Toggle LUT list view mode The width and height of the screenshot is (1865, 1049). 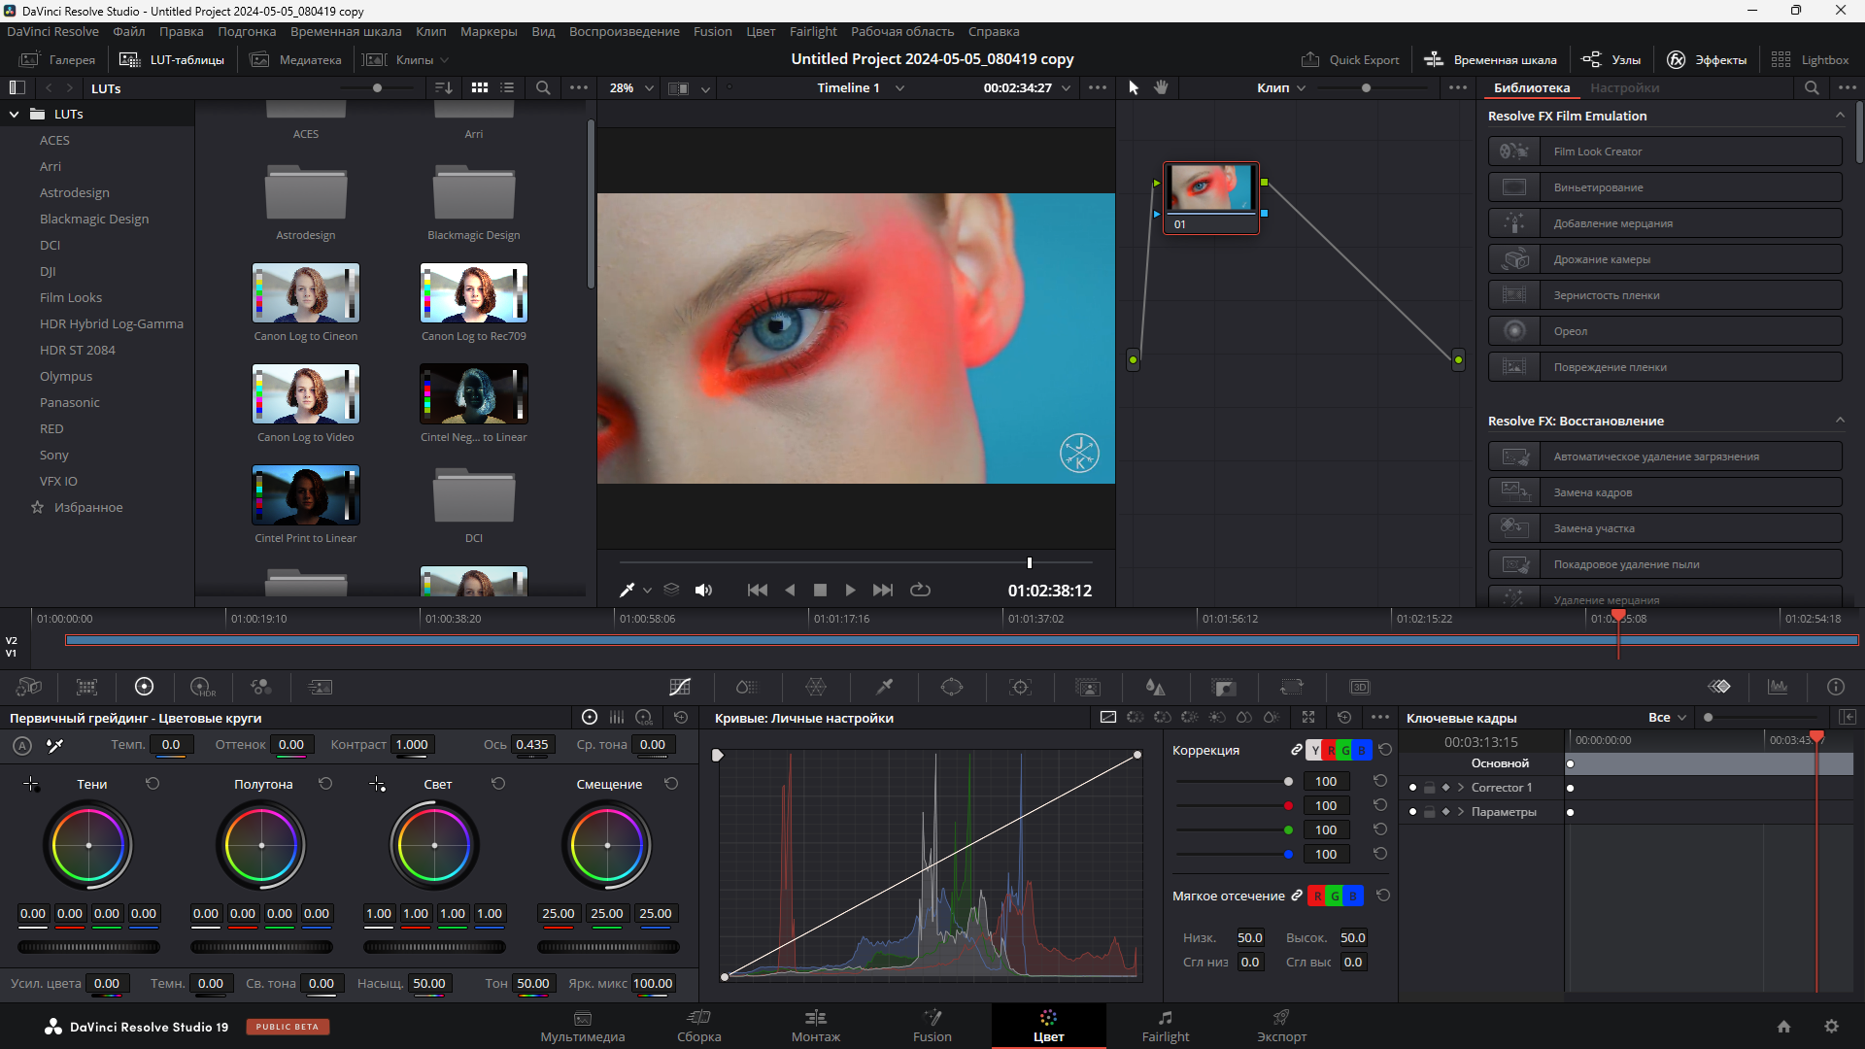tap(507, 87)
